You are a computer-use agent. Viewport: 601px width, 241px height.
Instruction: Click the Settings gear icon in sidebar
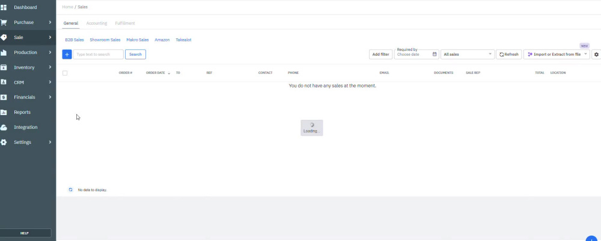(x=4, y=142)
